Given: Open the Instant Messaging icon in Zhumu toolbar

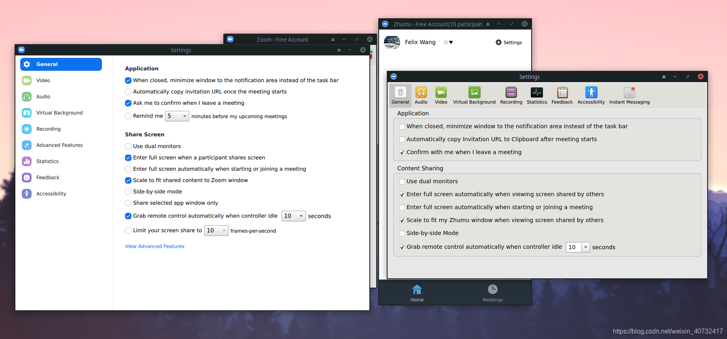Looking at the screenshot, I should point(630,92).
